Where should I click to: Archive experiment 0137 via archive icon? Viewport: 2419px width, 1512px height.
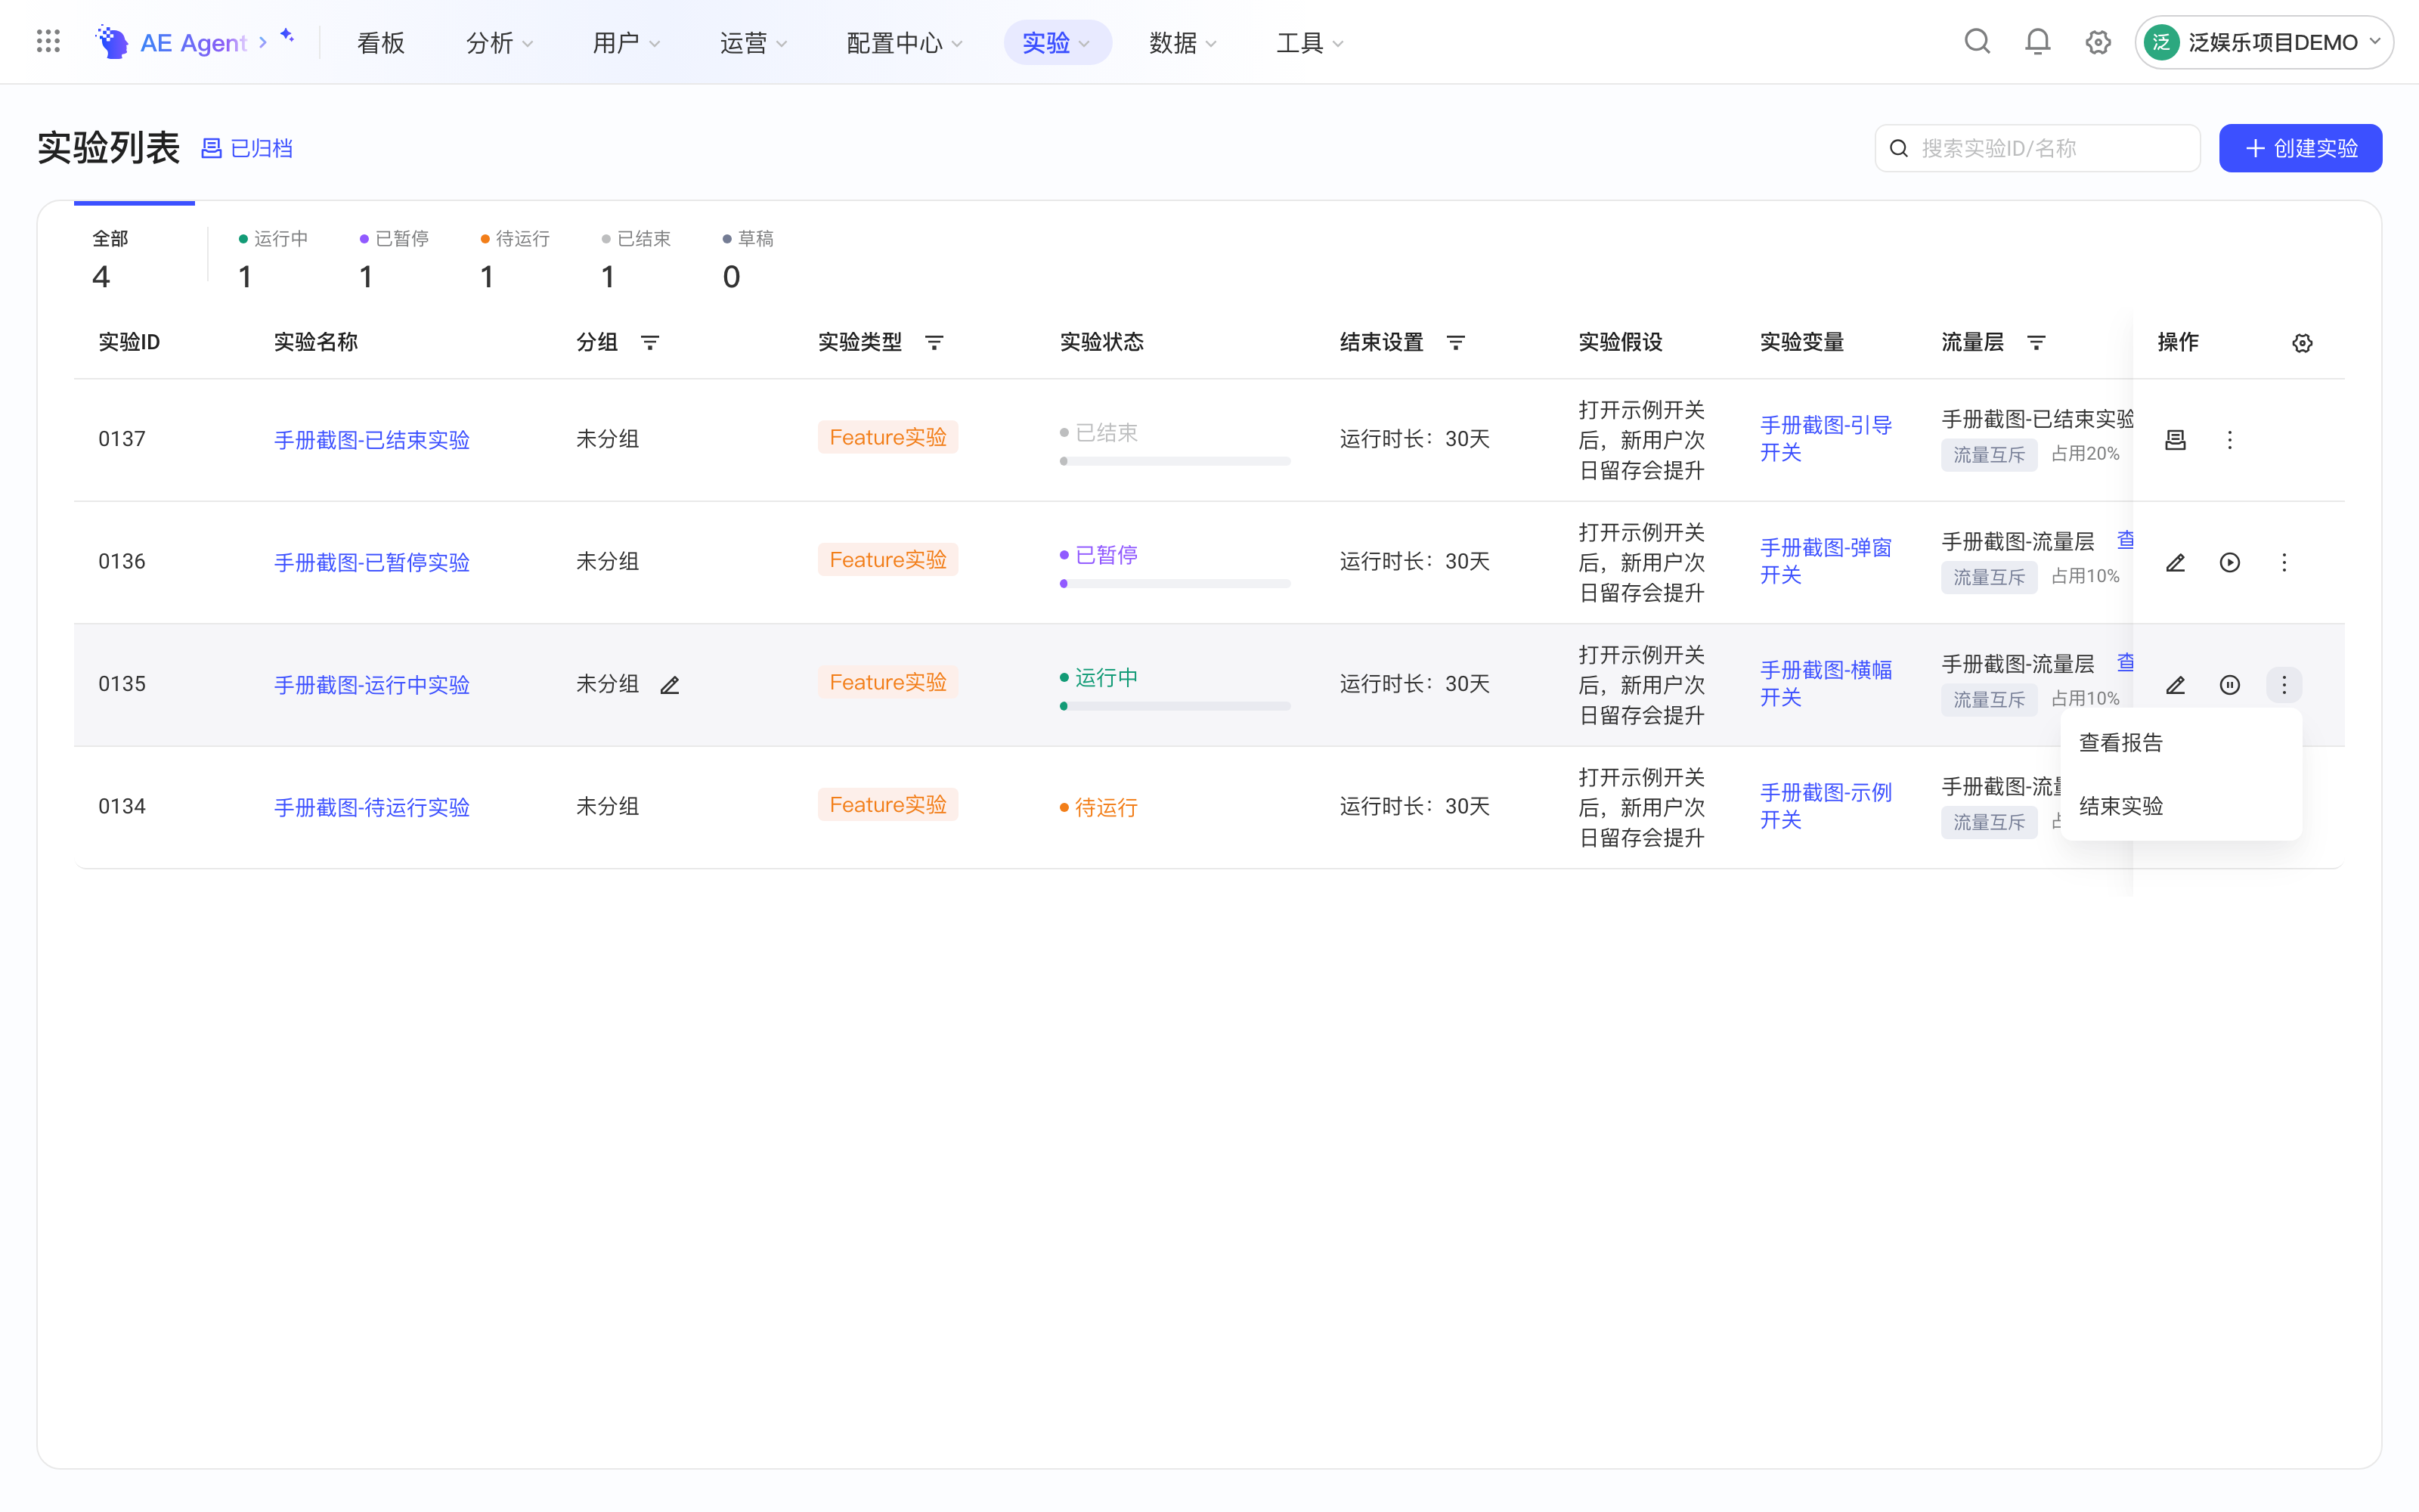tap(2175, 440)
